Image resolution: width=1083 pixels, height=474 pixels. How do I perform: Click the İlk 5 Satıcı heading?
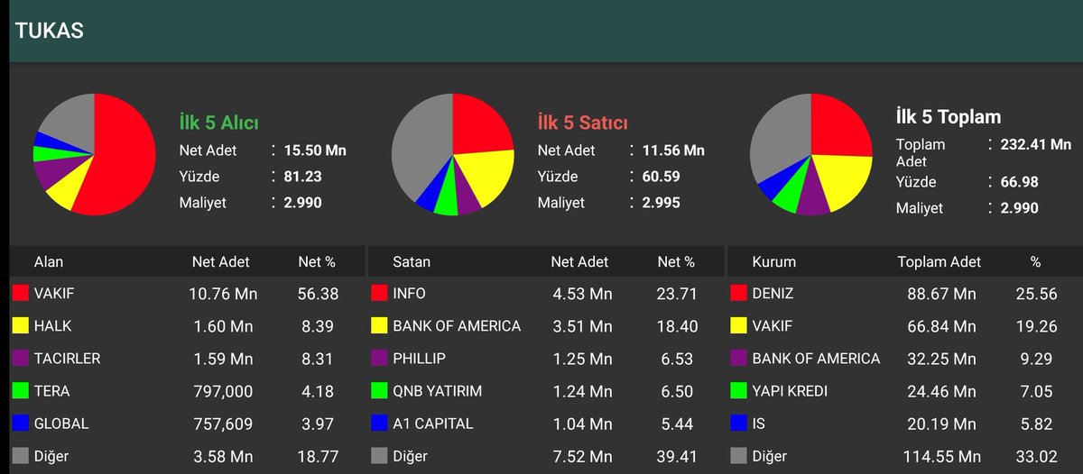point(582,123)
